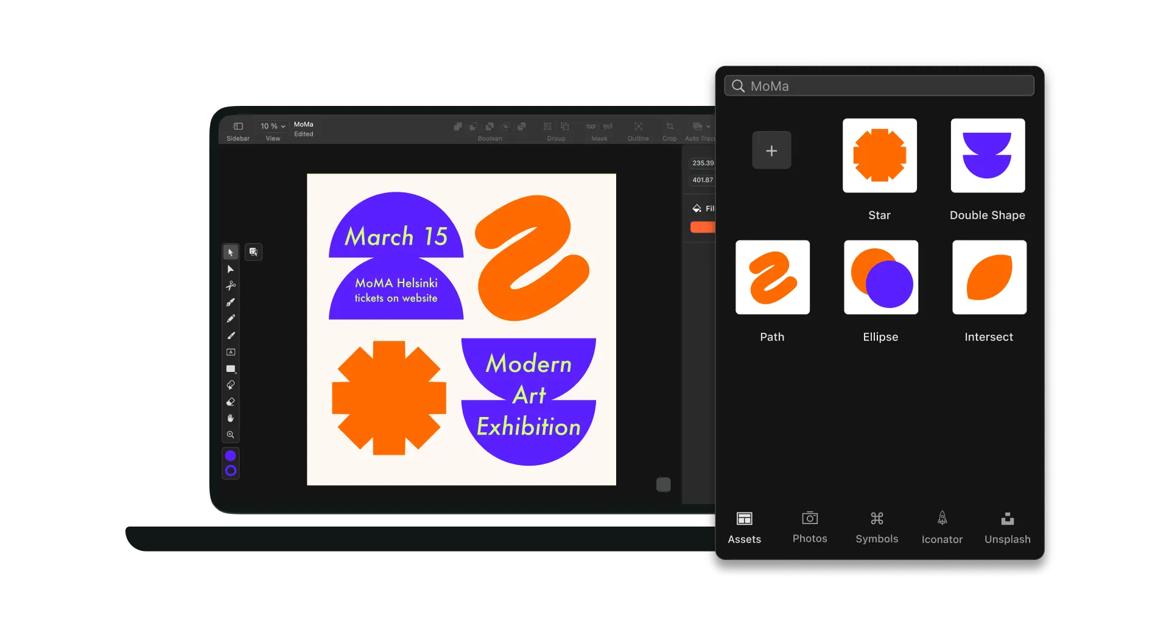Open the 10% zoom View dropdown
Screen dimensions: 1169x627
pyautogui.click(x=273, y=127)
